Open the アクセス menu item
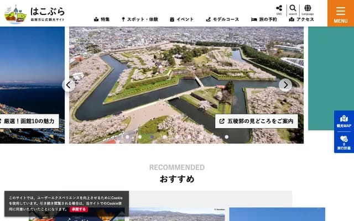The height and width of the screenshot is (221, 354). click(x=301, y=19)
